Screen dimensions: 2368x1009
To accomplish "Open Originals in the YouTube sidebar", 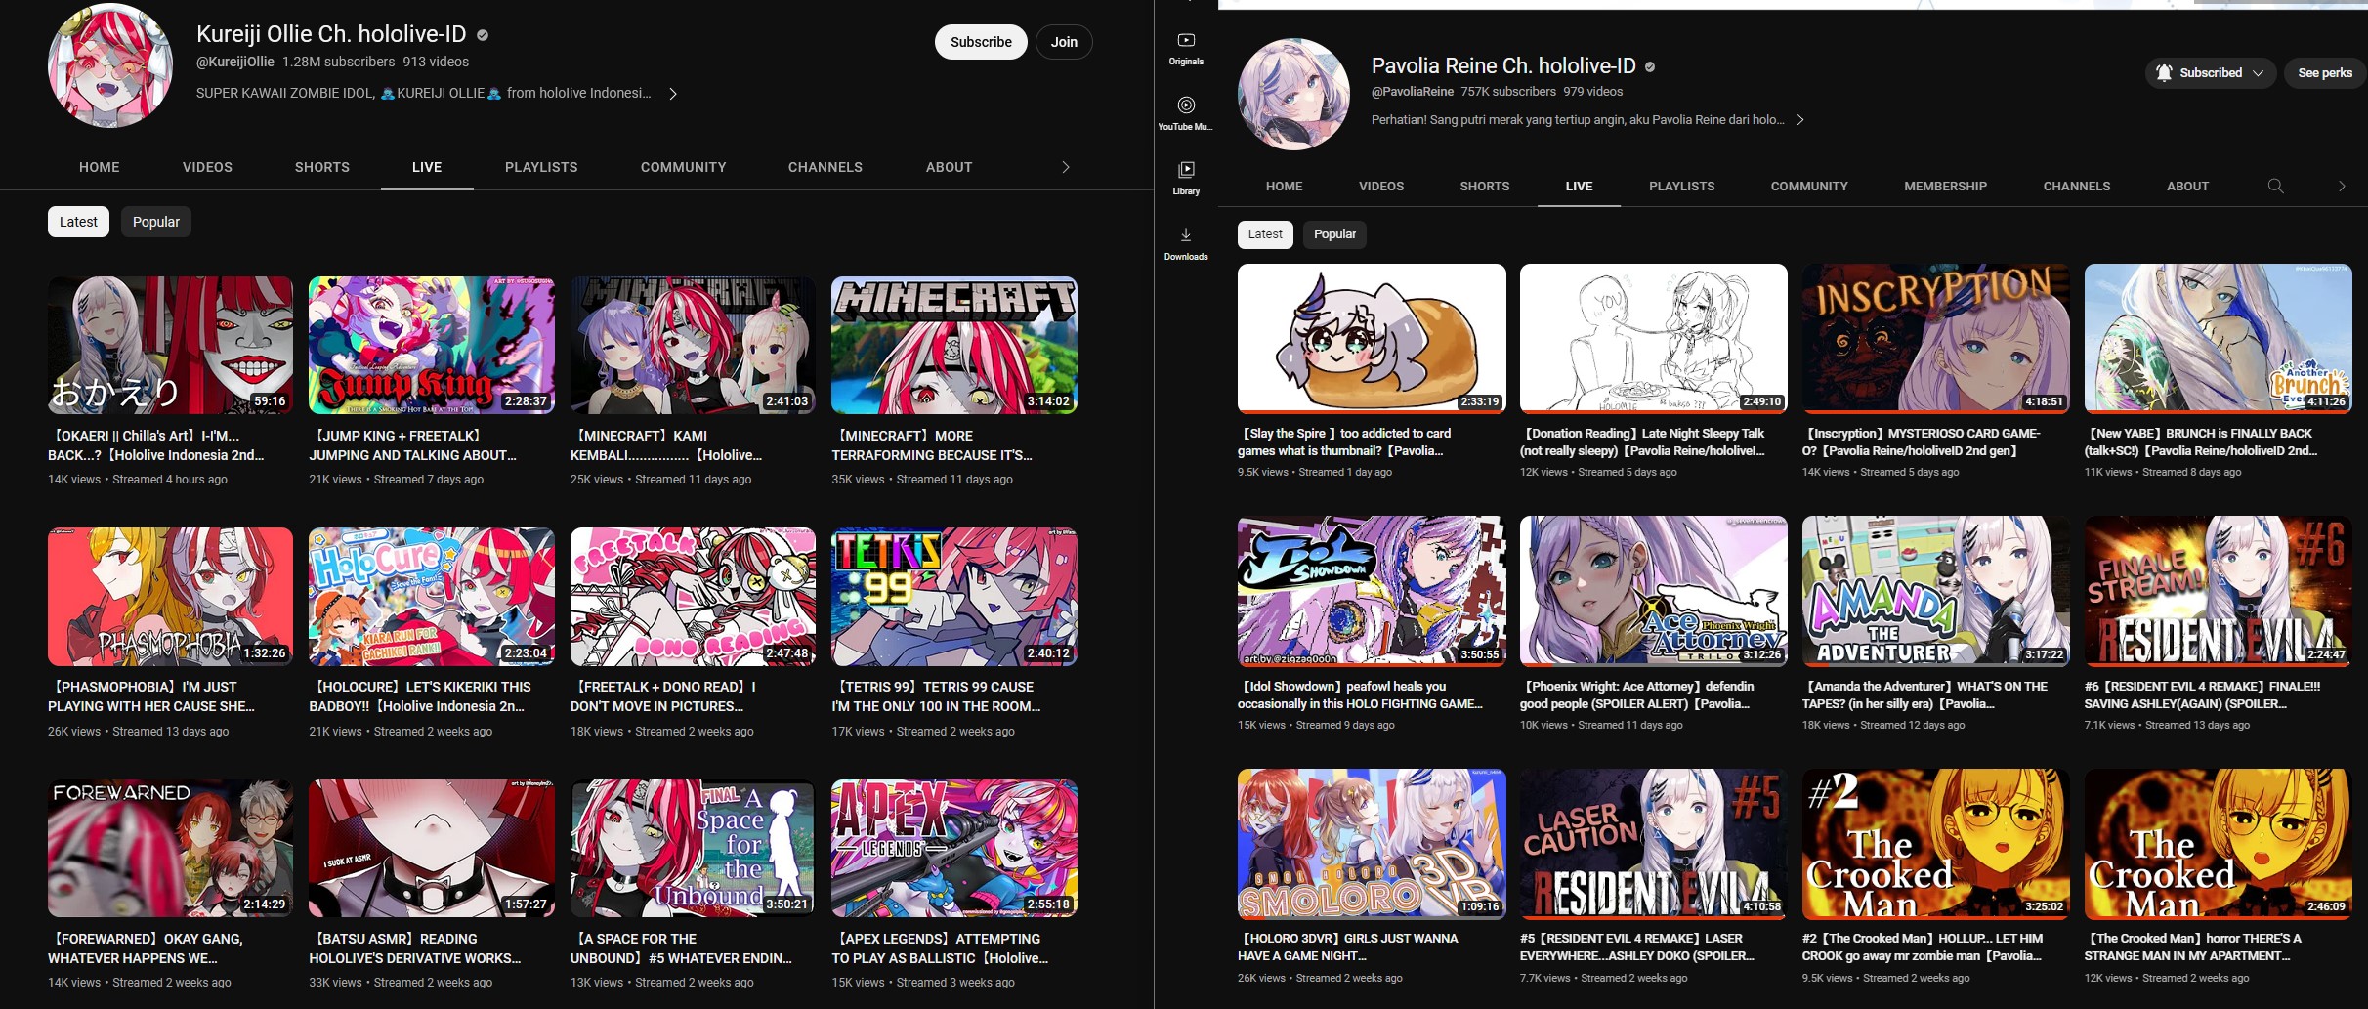I will tap(1186, 48).
